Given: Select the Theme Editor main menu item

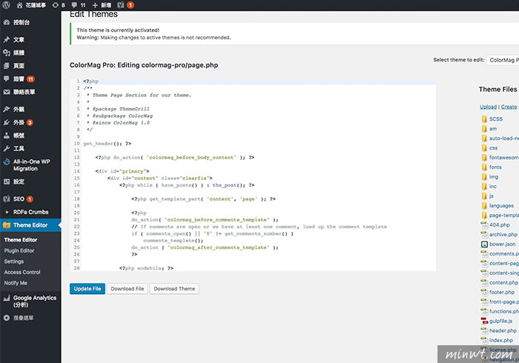Looking at the screenshot, I should click(x=30, y=225).
